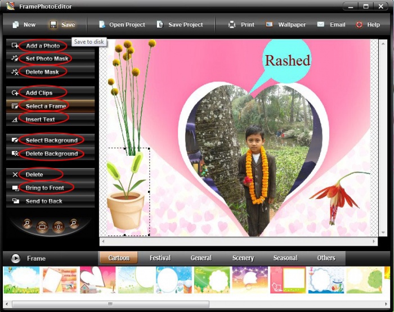Click the Send to Back icon
The width and height of the screenshot is (394, 312).
point(16,201)
